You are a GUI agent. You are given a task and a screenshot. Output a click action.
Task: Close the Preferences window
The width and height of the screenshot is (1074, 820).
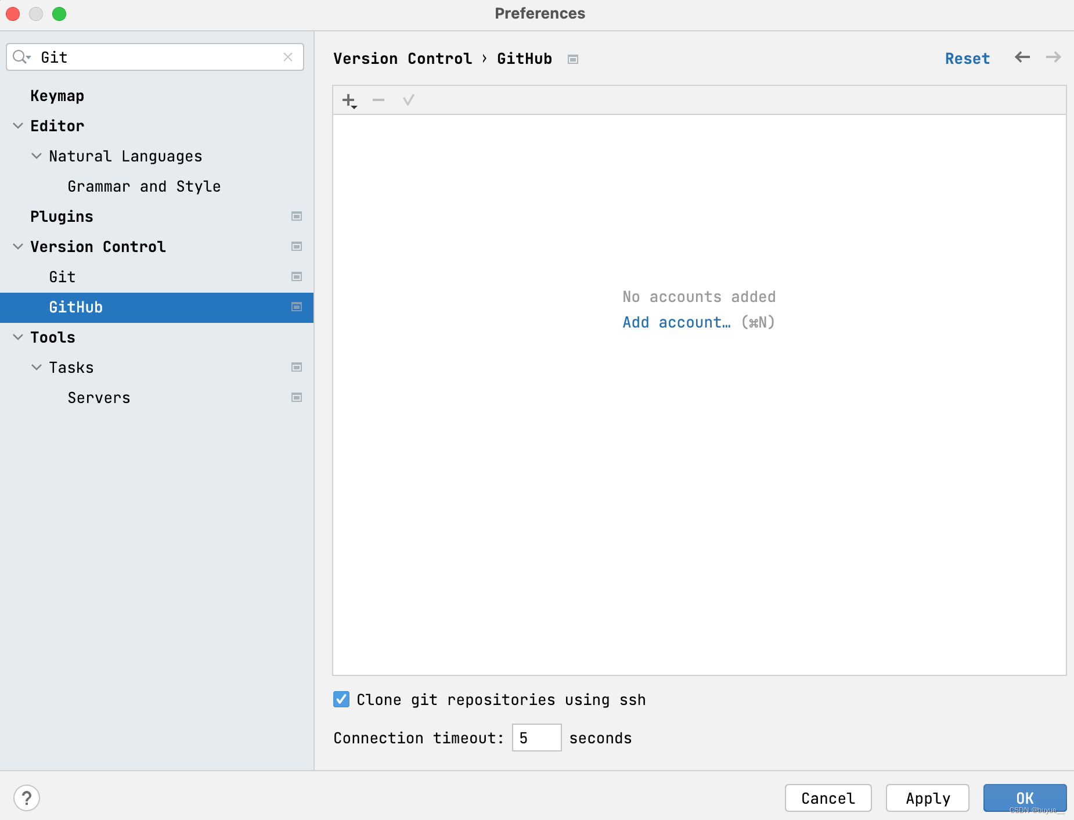(13, 14)
